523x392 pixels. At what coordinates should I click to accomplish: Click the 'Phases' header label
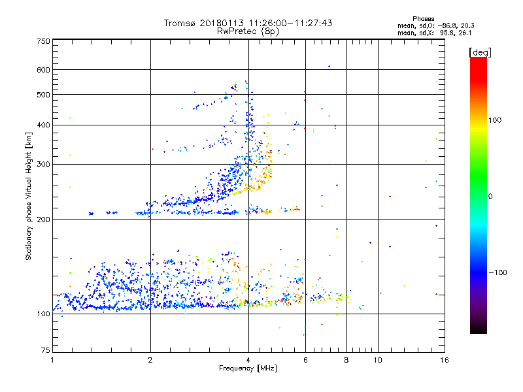423,19
